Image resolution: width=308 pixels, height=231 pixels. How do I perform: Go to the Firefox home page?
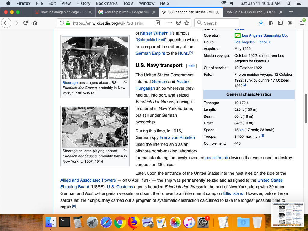click(35, 23)
